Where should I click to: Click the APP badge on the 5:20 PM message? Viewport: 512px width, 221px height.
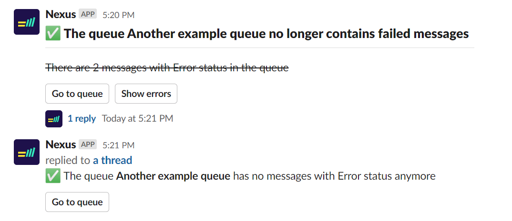pyautogui.click(x=88, y=14)
